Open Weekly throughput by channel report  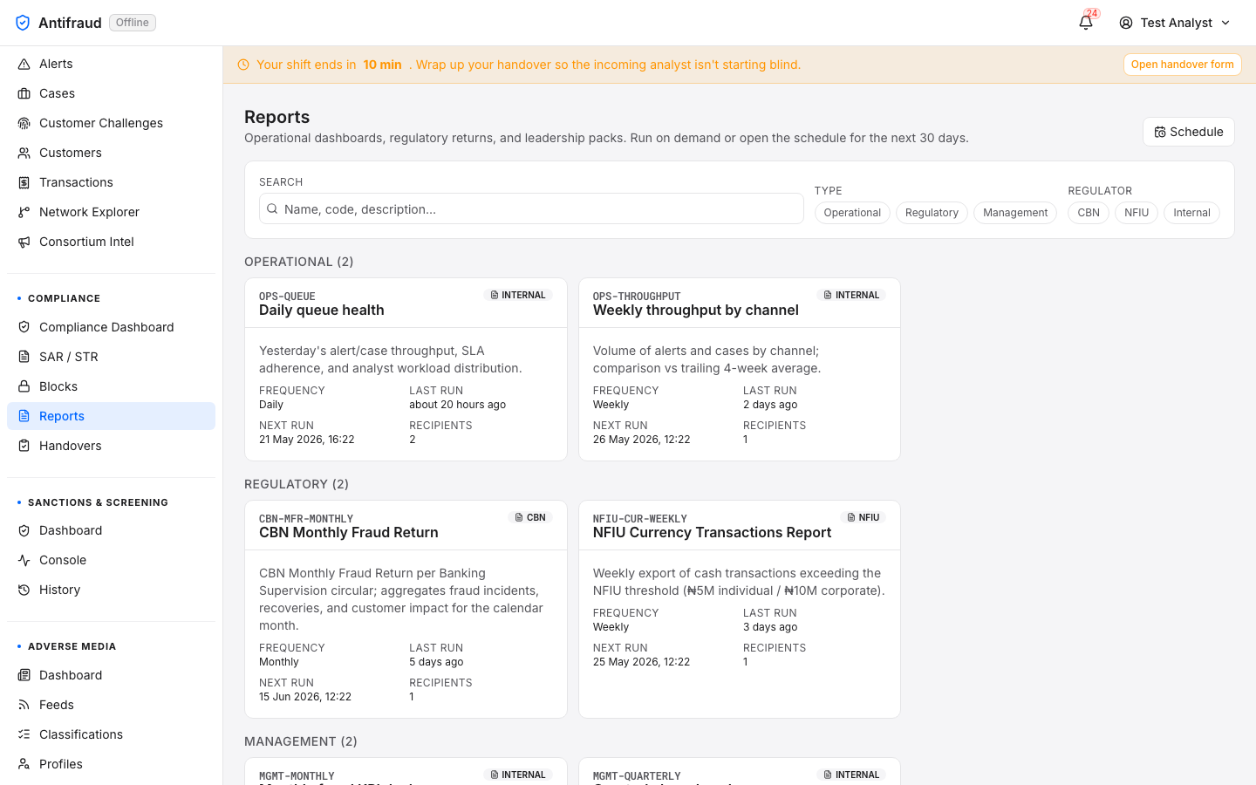tap(739, 370)
